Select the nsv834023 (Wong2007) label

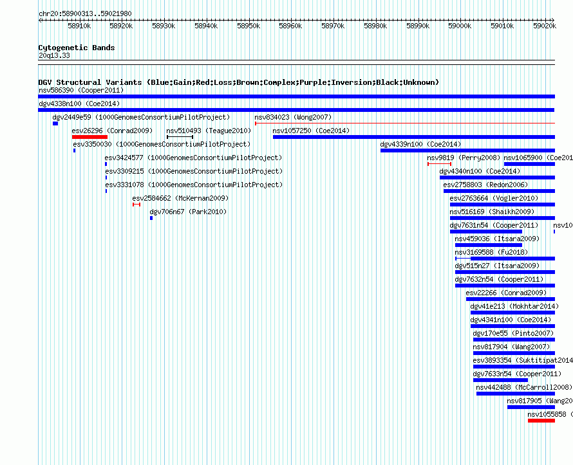click(x=293, y=117)
